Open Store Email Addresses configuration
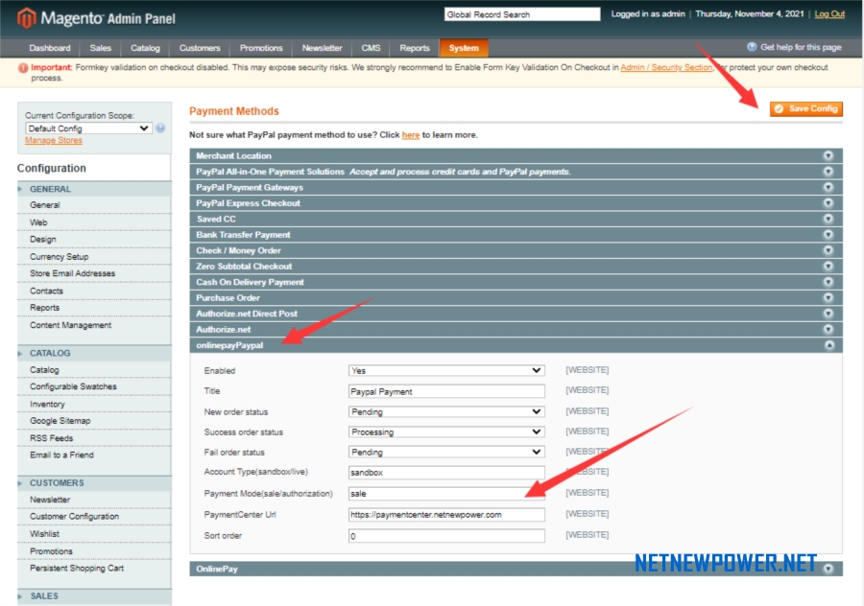This screenshot has height=606, width=864. [x=73, y=273]
